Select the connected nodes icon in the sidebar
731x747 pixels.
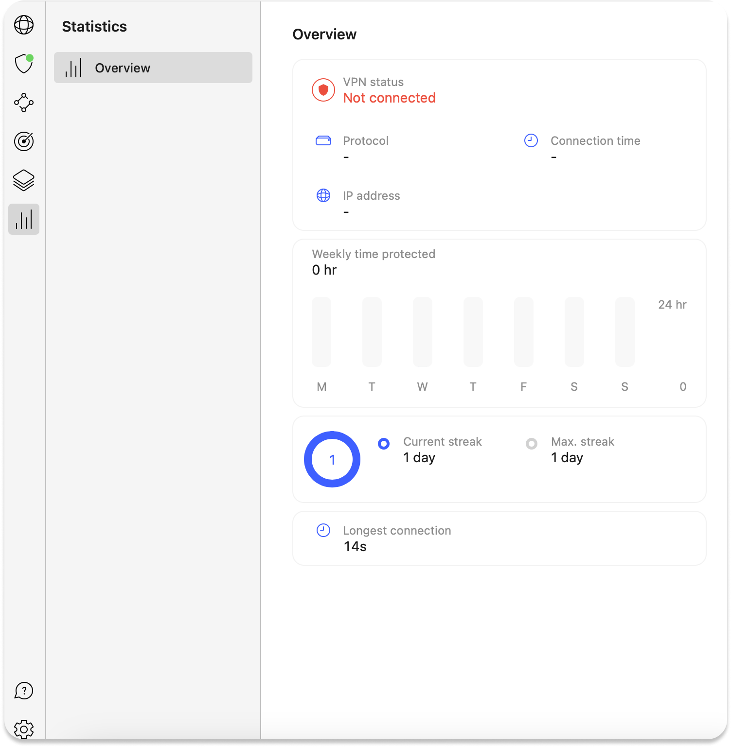pos(24,103)
